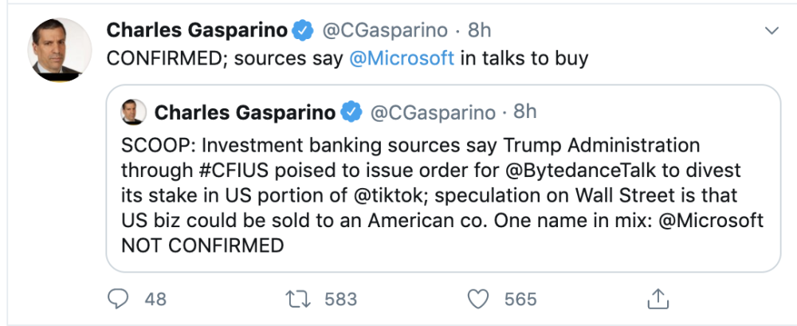
Task: Click the top Charles Gasparino display name
Action: (197, 31)
